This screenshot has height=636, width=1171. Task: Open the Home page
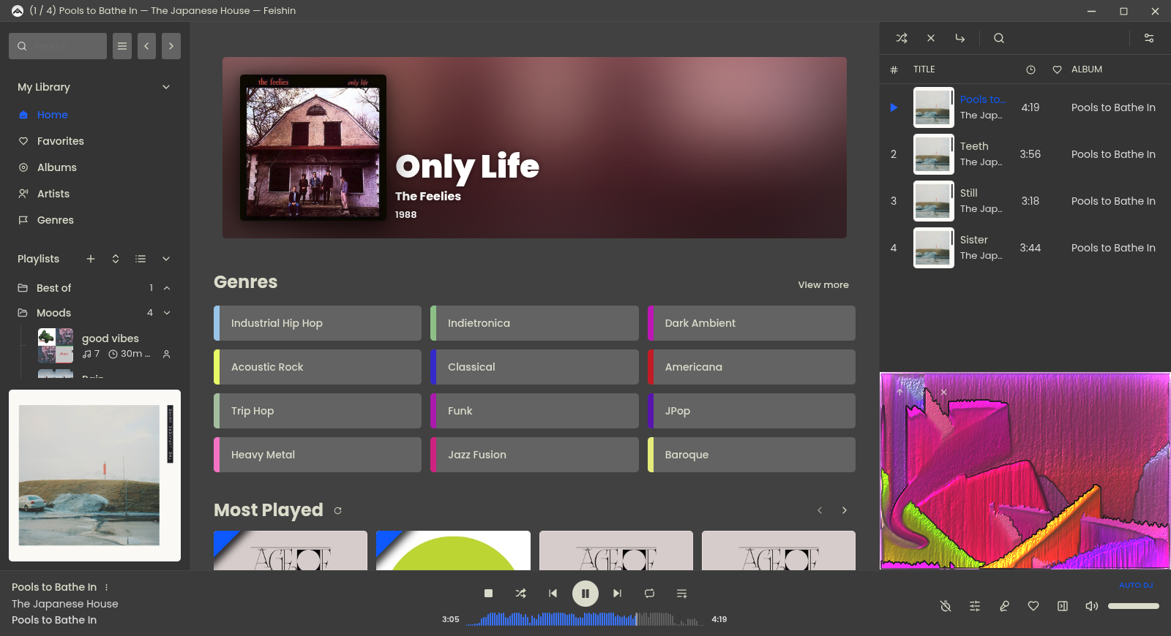click(x=53, y=115)
